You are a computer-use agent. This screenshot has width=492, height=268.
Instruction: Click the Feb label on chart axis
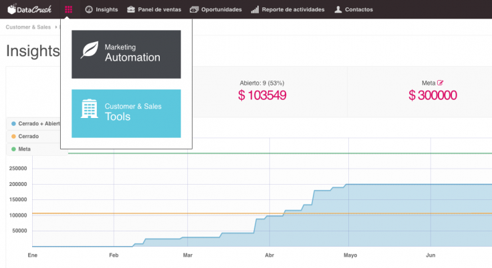pos(114,255)
